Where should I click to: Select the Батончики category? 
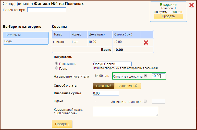coord(26,35)
